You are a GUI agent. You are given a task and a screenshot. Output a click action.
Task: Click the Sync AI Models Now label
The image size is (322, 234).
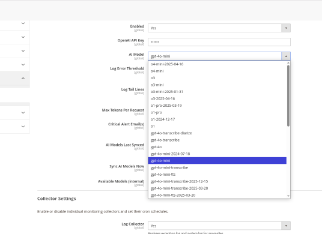(x=127, y=166)
